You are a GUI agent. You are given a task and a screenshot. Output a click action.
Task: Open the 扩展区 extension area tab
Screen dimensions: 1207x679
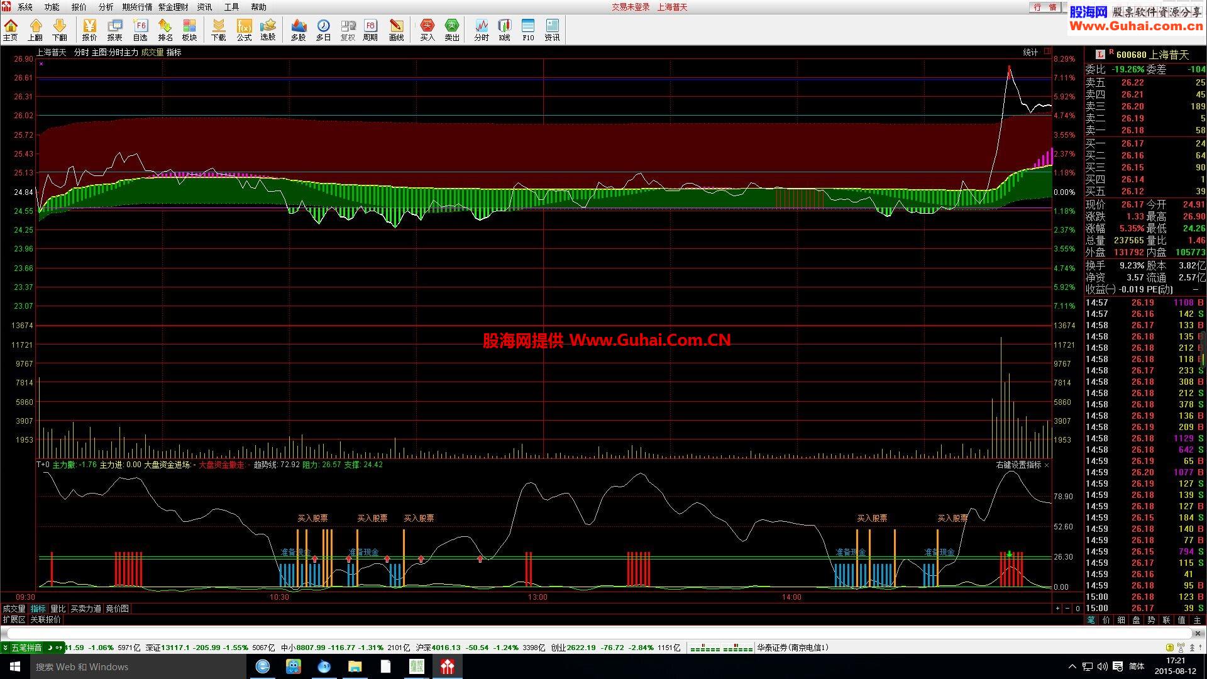point(14,619)
